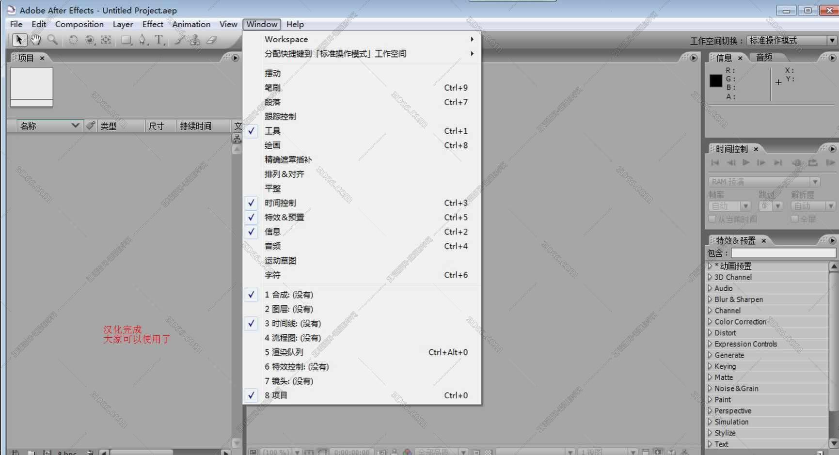Open the RAM 预演 dropdown

point(764,182)
